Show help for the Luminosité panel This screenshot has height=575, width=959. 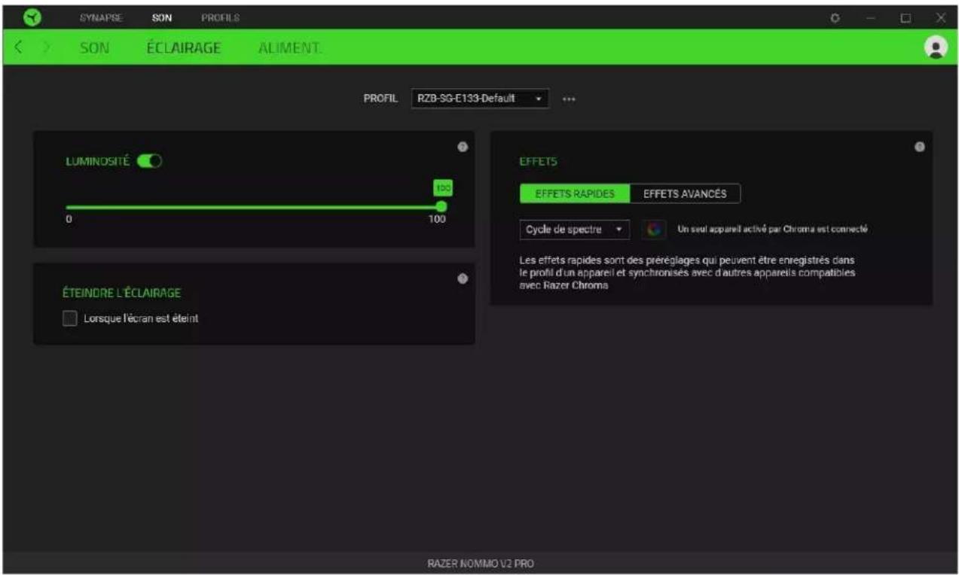point(463,147)
